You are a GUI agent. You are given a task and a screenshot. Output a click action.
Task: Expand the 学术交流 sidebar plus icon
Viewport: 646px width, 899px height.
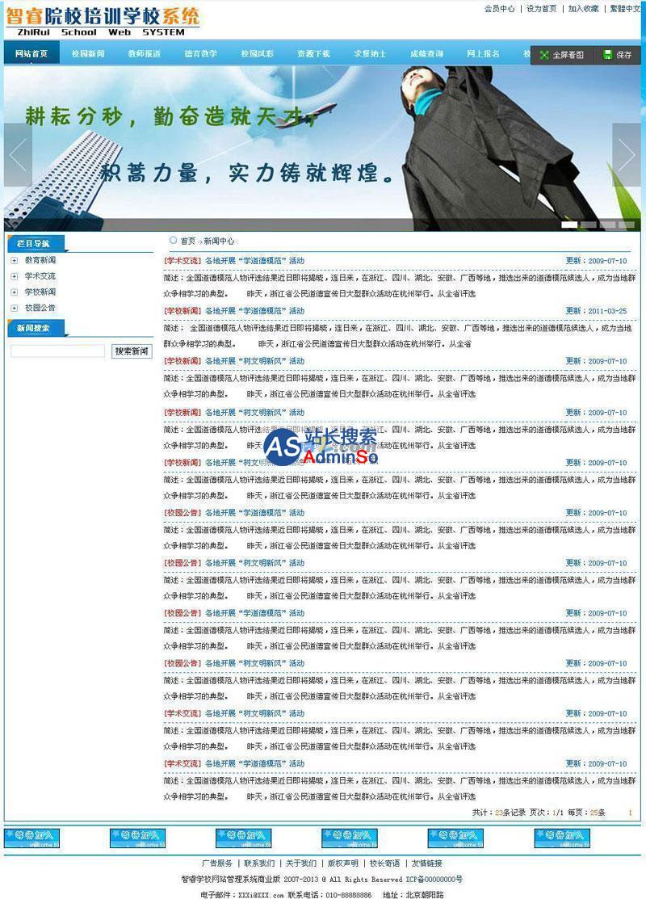click(x=14, y=276)
